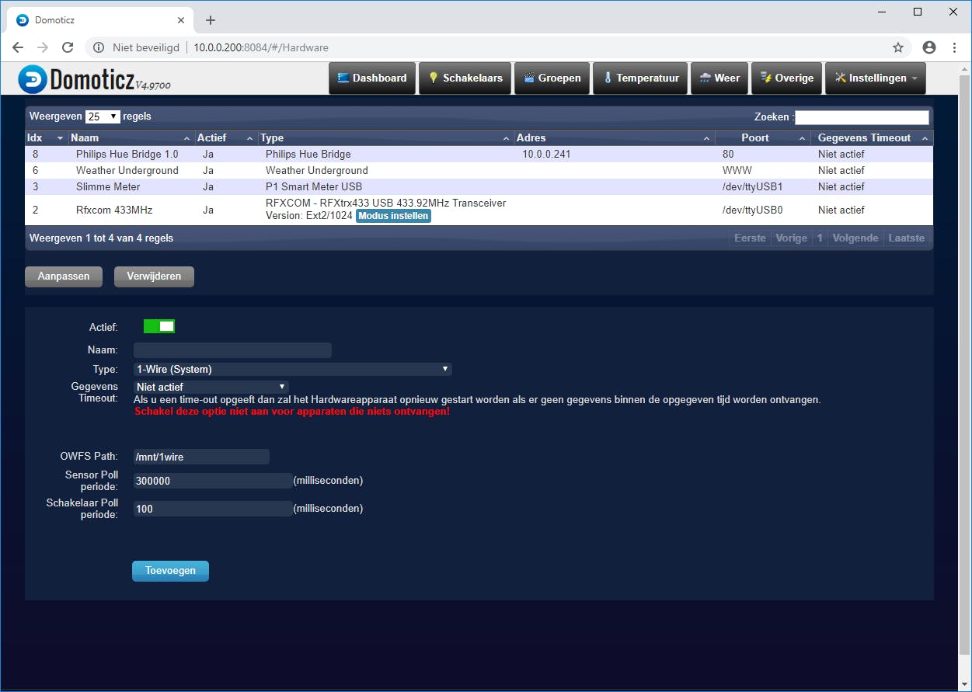Open the Groepen tab
The image size is (972, 692).
pyautogui.click(x=552, y=78)
